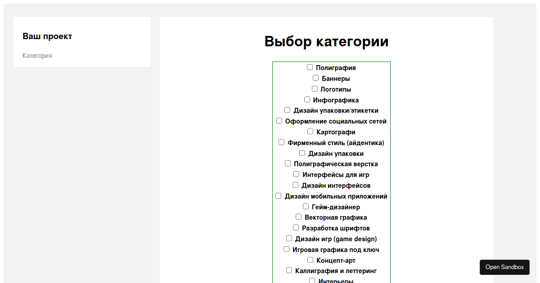Click the Выбор категории heading
540x283 pixels.
(x=326, y=41)
